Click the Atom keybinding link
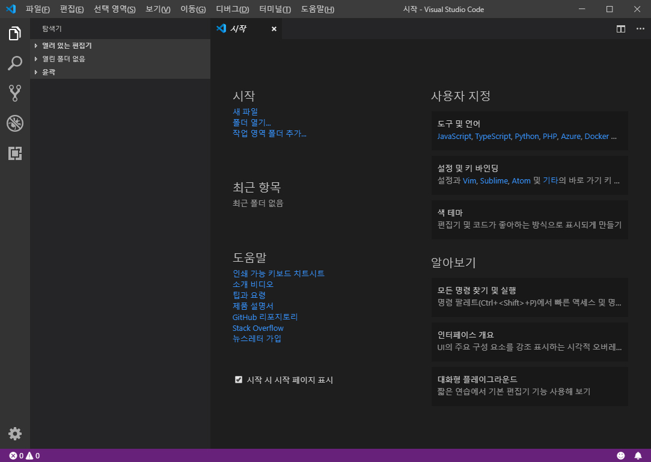 click(521, 180)
